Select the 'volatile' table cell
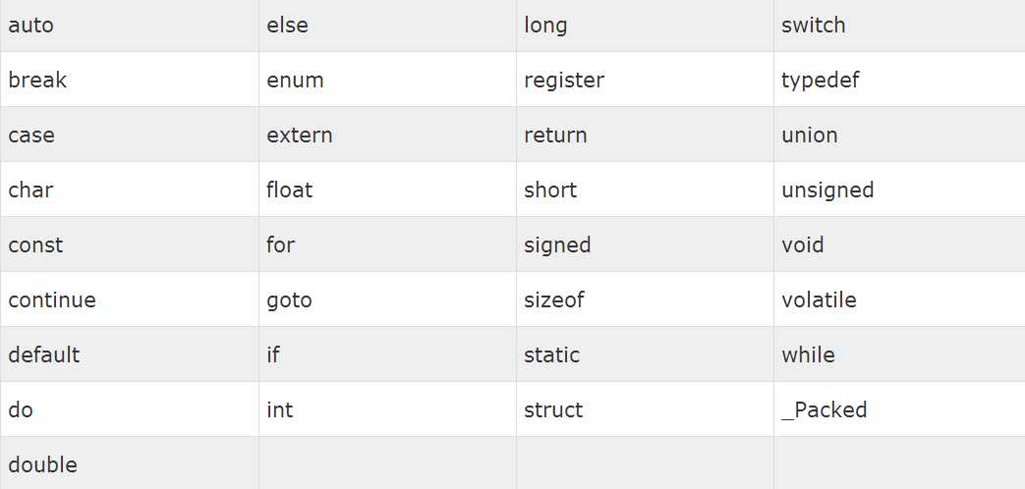 [x=819, y=299]
